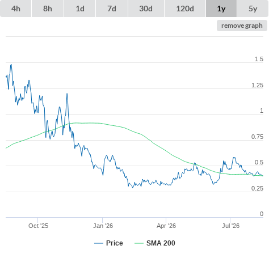Image resolution: width=269 pixels, height=258 pixels.
Task: Click the Jul '26 axis label
Action: 230,226
